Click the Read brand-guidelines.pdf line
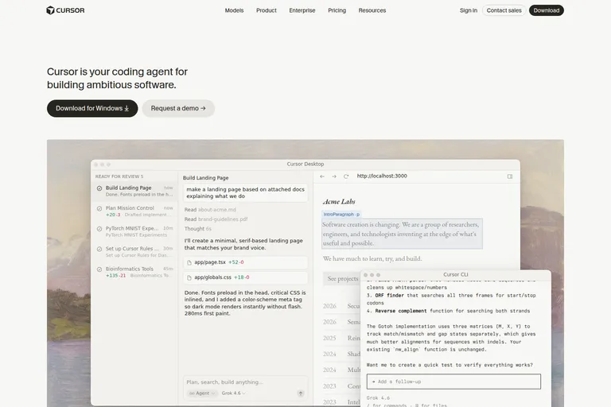Viewport: 611px width, 407px height. pos(216,219)
